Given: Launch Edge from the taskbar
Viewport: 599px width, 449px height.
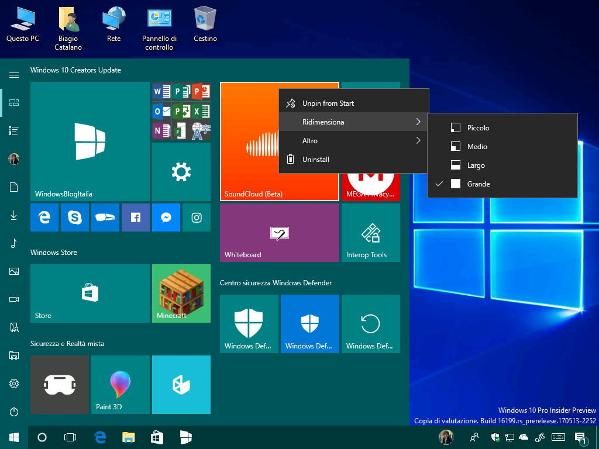Looking at the screenshot, I should tap(100, 437).
